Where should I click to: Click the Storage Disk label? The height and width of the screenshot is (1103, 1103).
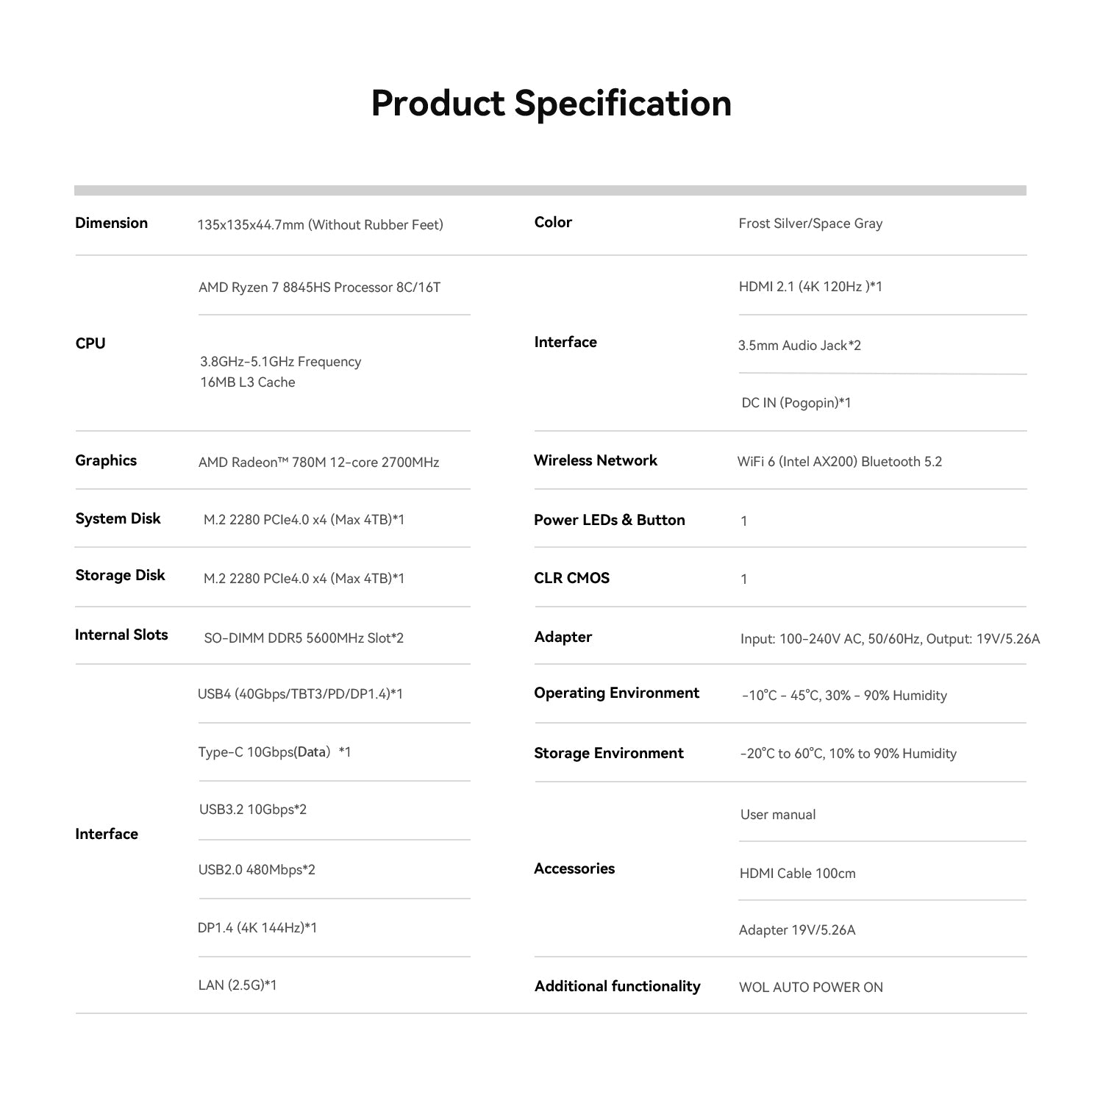click(x=120, y=575)
